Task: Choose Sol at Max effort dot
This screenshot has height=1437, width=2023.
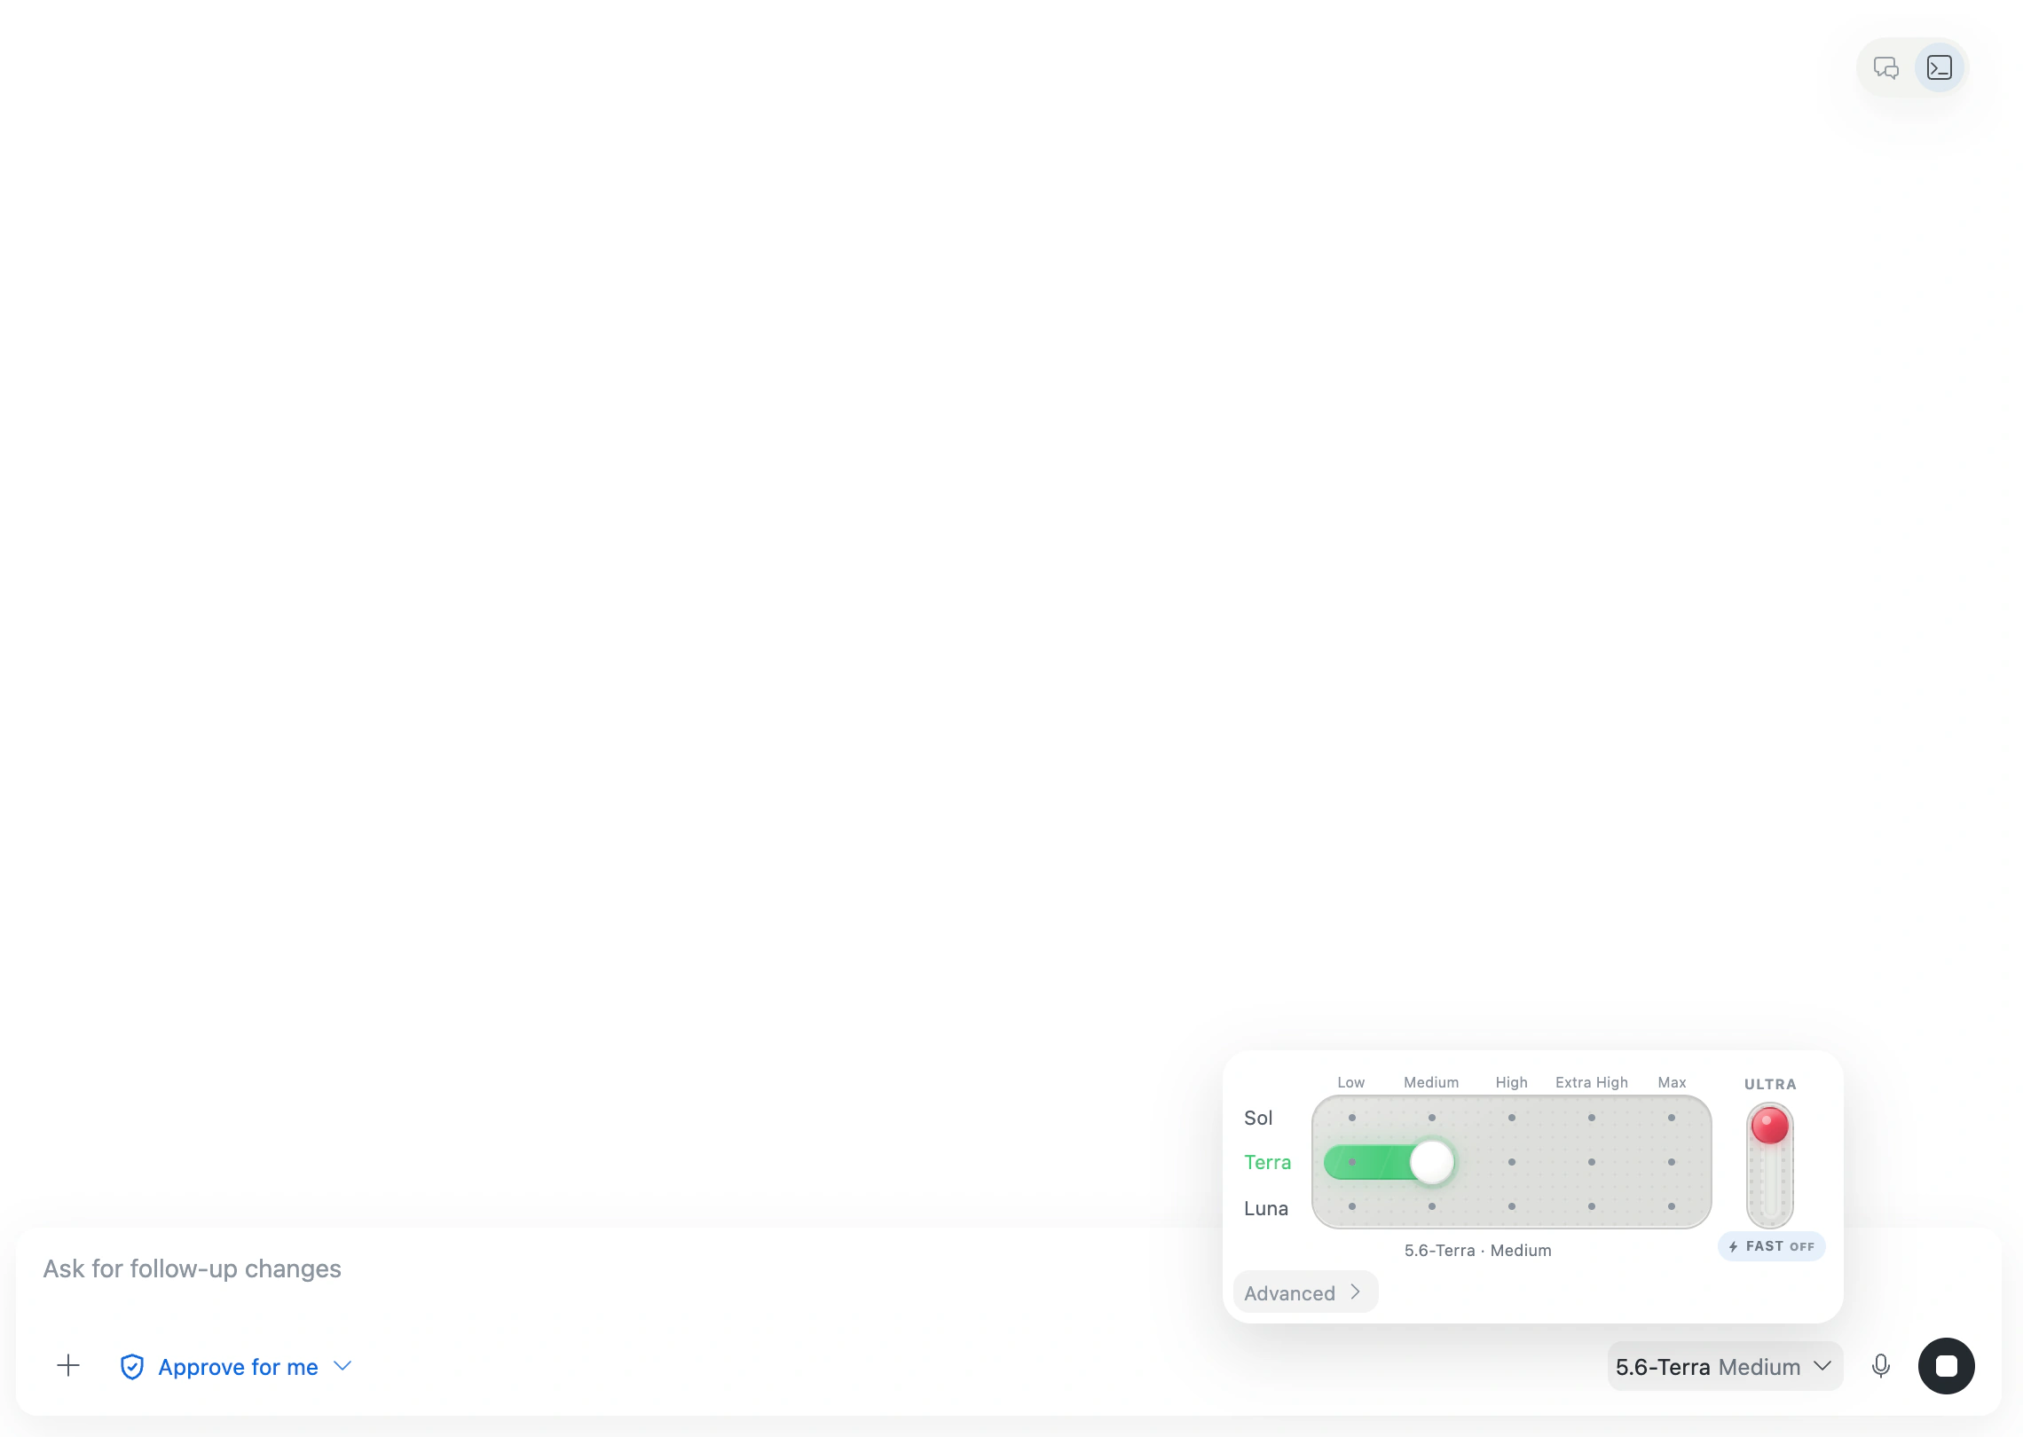Action: point(1672,1118)
